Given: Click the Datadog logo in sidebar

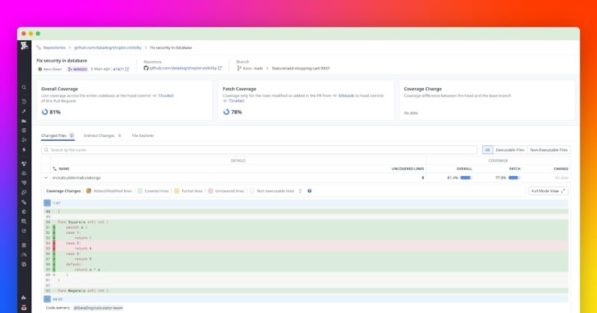Looking at the screenshot, I should [x=25, y=48].
